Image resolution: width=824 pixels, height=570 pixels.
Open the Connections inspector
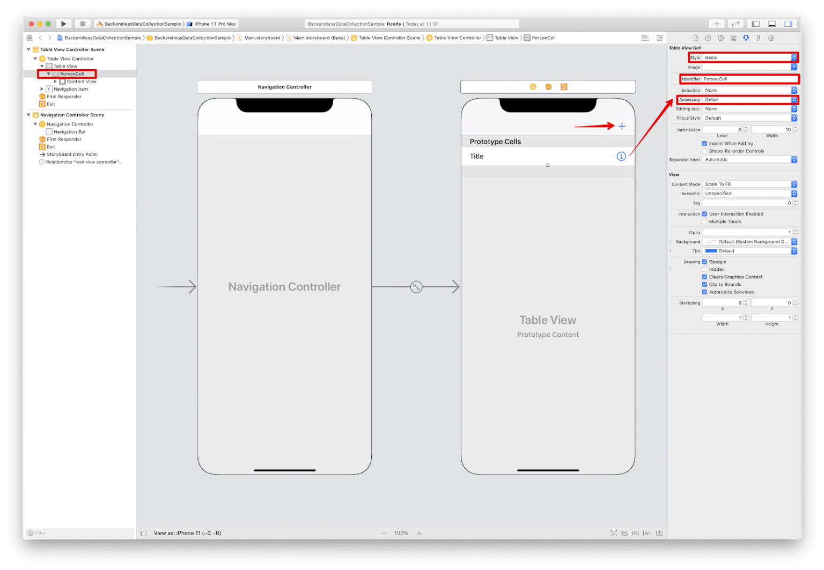point(771,38)
